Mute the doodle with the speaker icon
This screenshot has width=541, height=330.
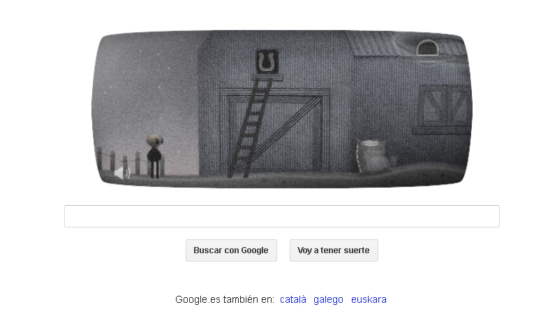click(x=121, y=173)
